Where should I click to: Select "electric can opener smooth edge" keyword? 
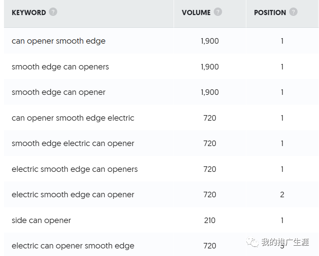73,246
